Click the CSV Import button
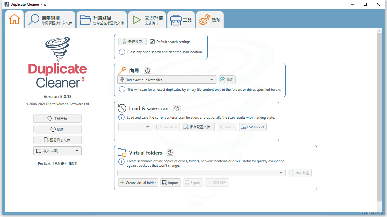 (x=253, y=127)
